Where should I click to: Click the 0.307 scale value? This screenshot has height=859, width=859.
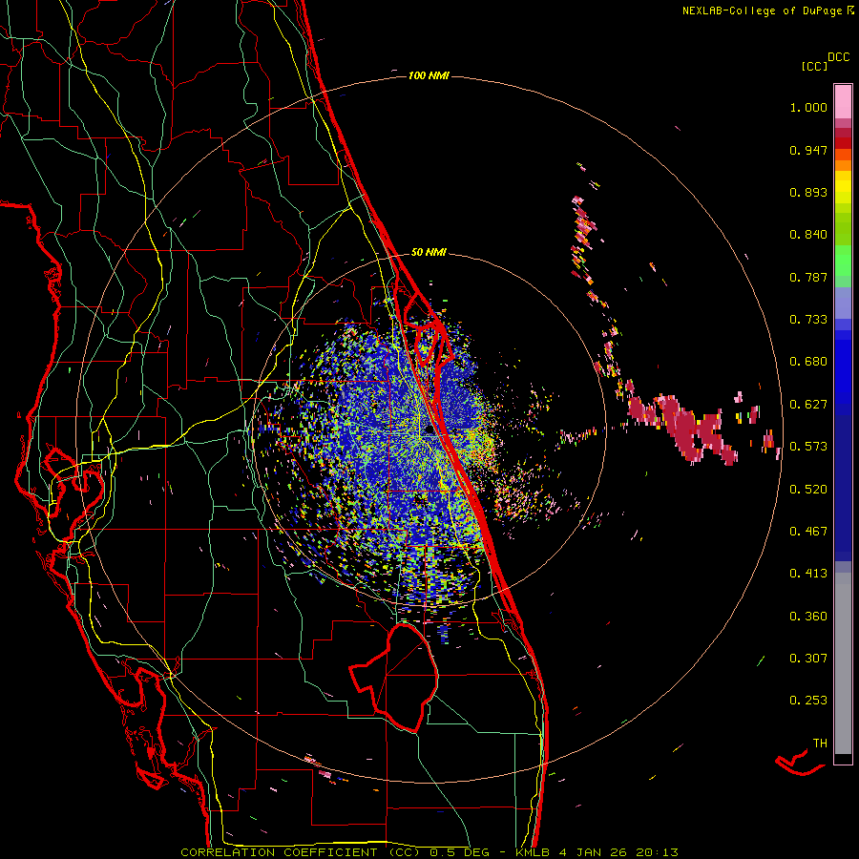coord(808,659)
